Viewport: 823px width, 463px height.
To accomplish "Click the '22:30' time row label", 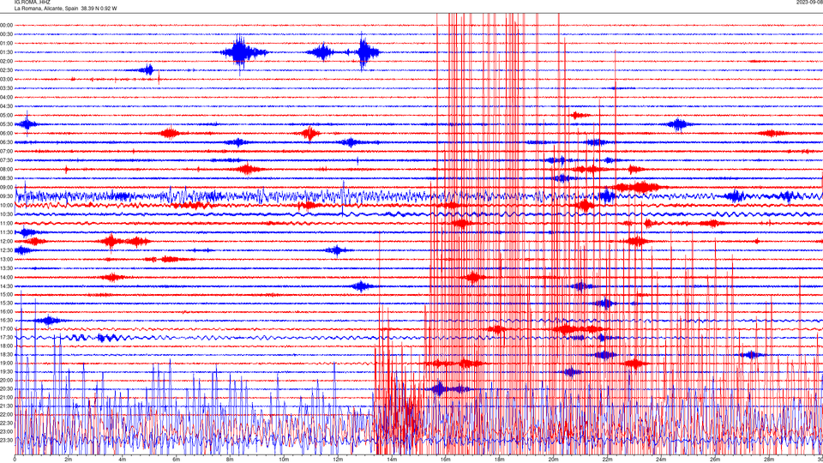I will coord(7,423).
